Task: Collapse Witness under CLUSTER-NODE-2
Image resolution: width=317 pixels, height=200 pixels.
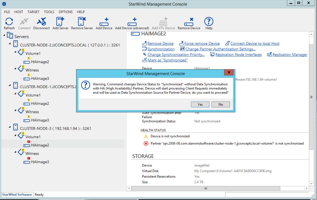Action: (16, 69)
